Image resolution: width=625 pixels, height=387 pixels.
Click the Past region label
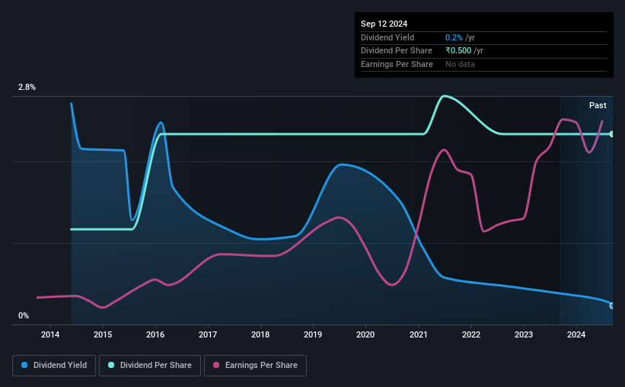598,105
